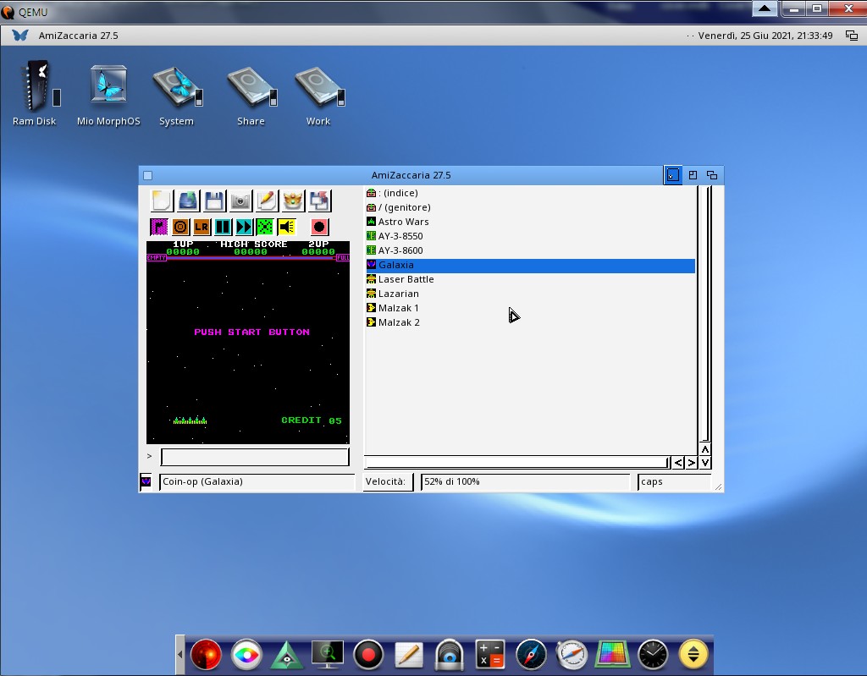867x676 pixels.
Task: Toggle pause on the emulator
Action: [x=223, y=227]
